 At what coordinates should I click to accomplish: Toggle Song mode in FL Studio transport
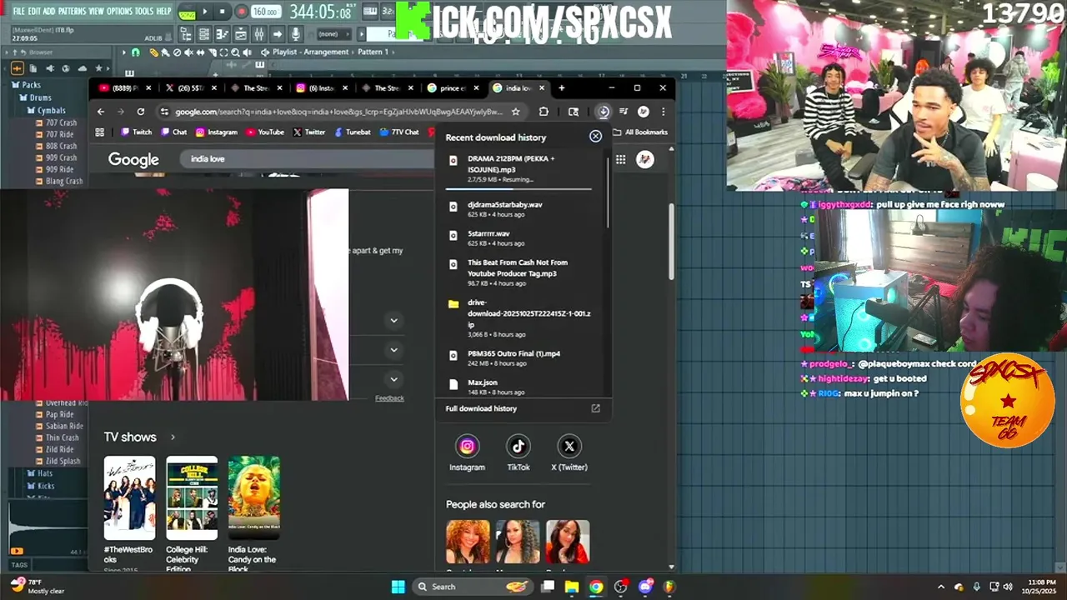[x=187, y=14]
